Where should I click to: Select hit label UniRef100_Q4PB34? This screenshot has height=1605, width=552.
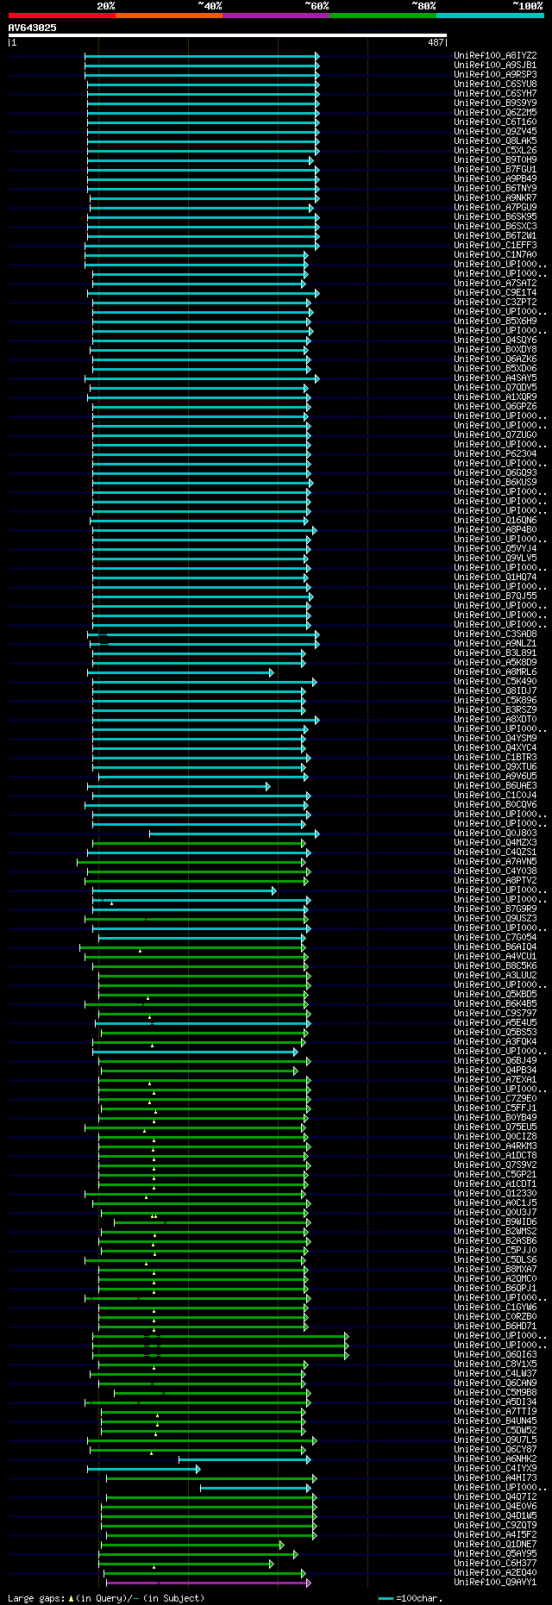click(495, 1070)
